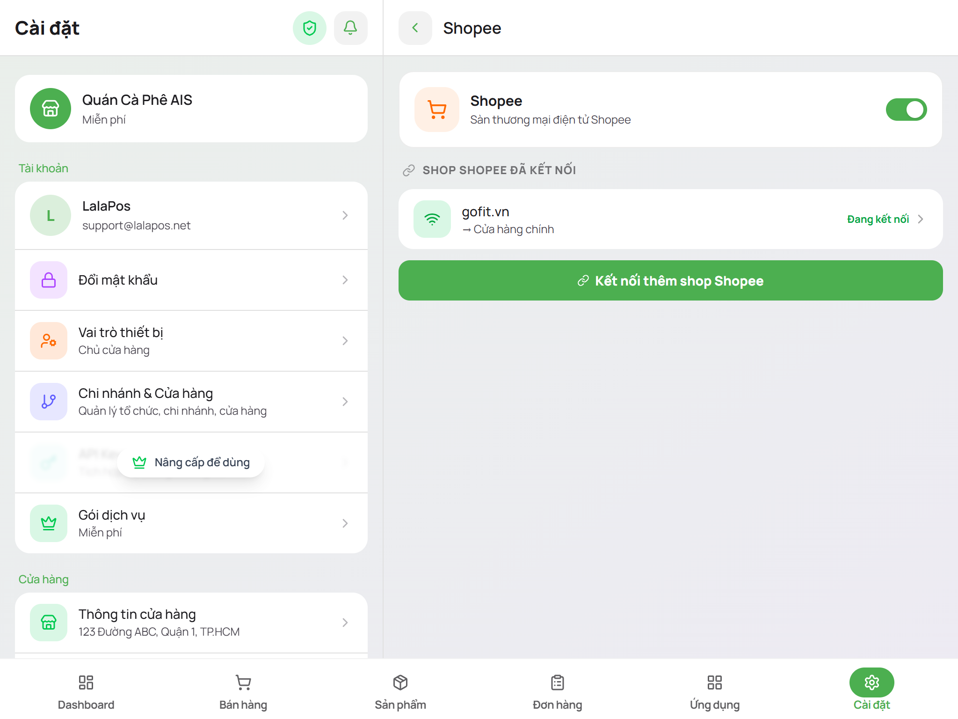Click the gofit.vn shop name

(x=486, y=212)
